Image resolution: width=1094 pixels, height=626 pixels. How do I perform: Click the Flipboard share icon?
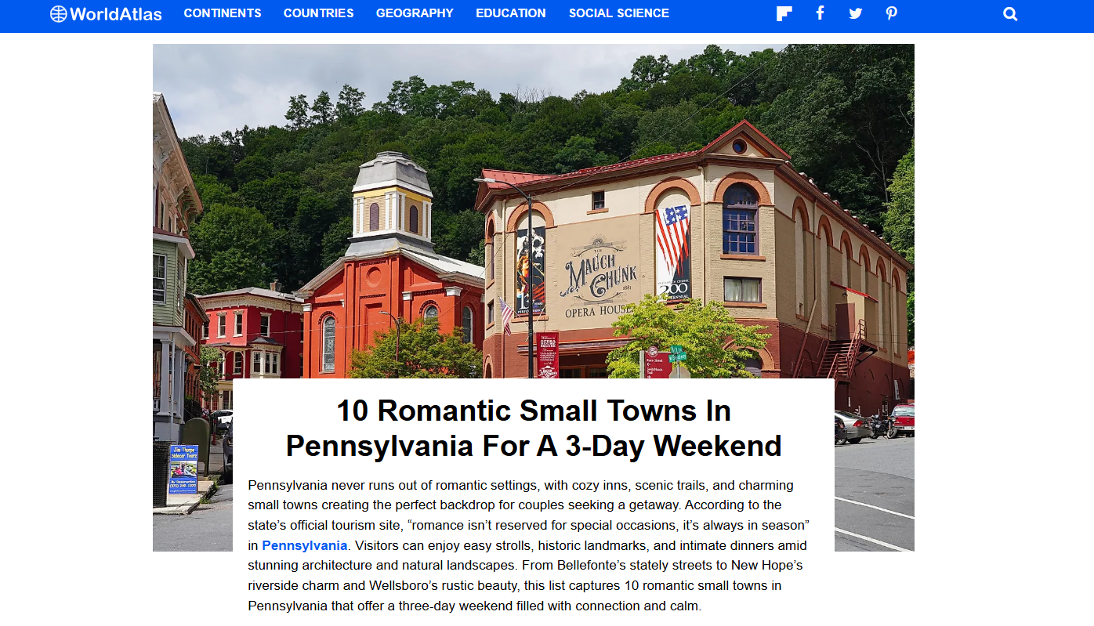pyautogui.click(x=784, y=13)
